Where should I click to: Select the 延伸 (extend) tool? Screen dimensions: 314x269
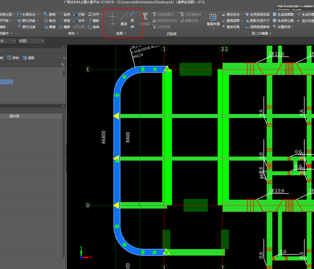[64, 14]
